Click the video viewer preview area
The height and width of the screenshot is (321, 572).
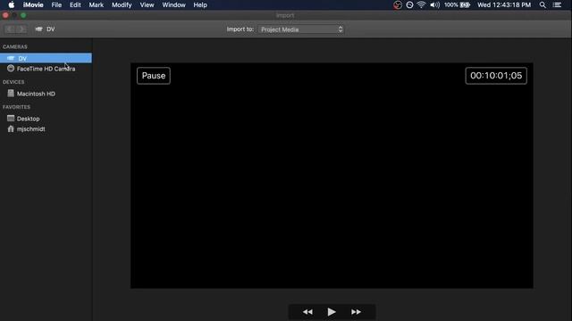332,176
